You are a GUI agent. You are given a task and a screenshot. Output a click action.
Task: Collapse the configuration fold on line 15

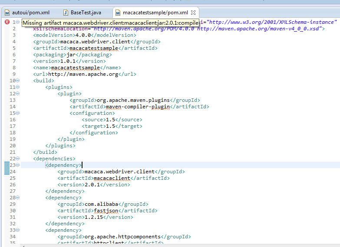(x=18, y=113)
